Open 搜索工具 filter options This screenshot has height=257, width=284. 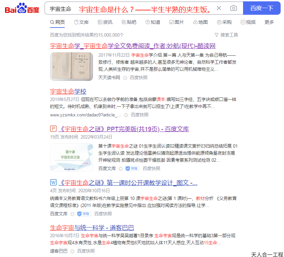(226, 35)
